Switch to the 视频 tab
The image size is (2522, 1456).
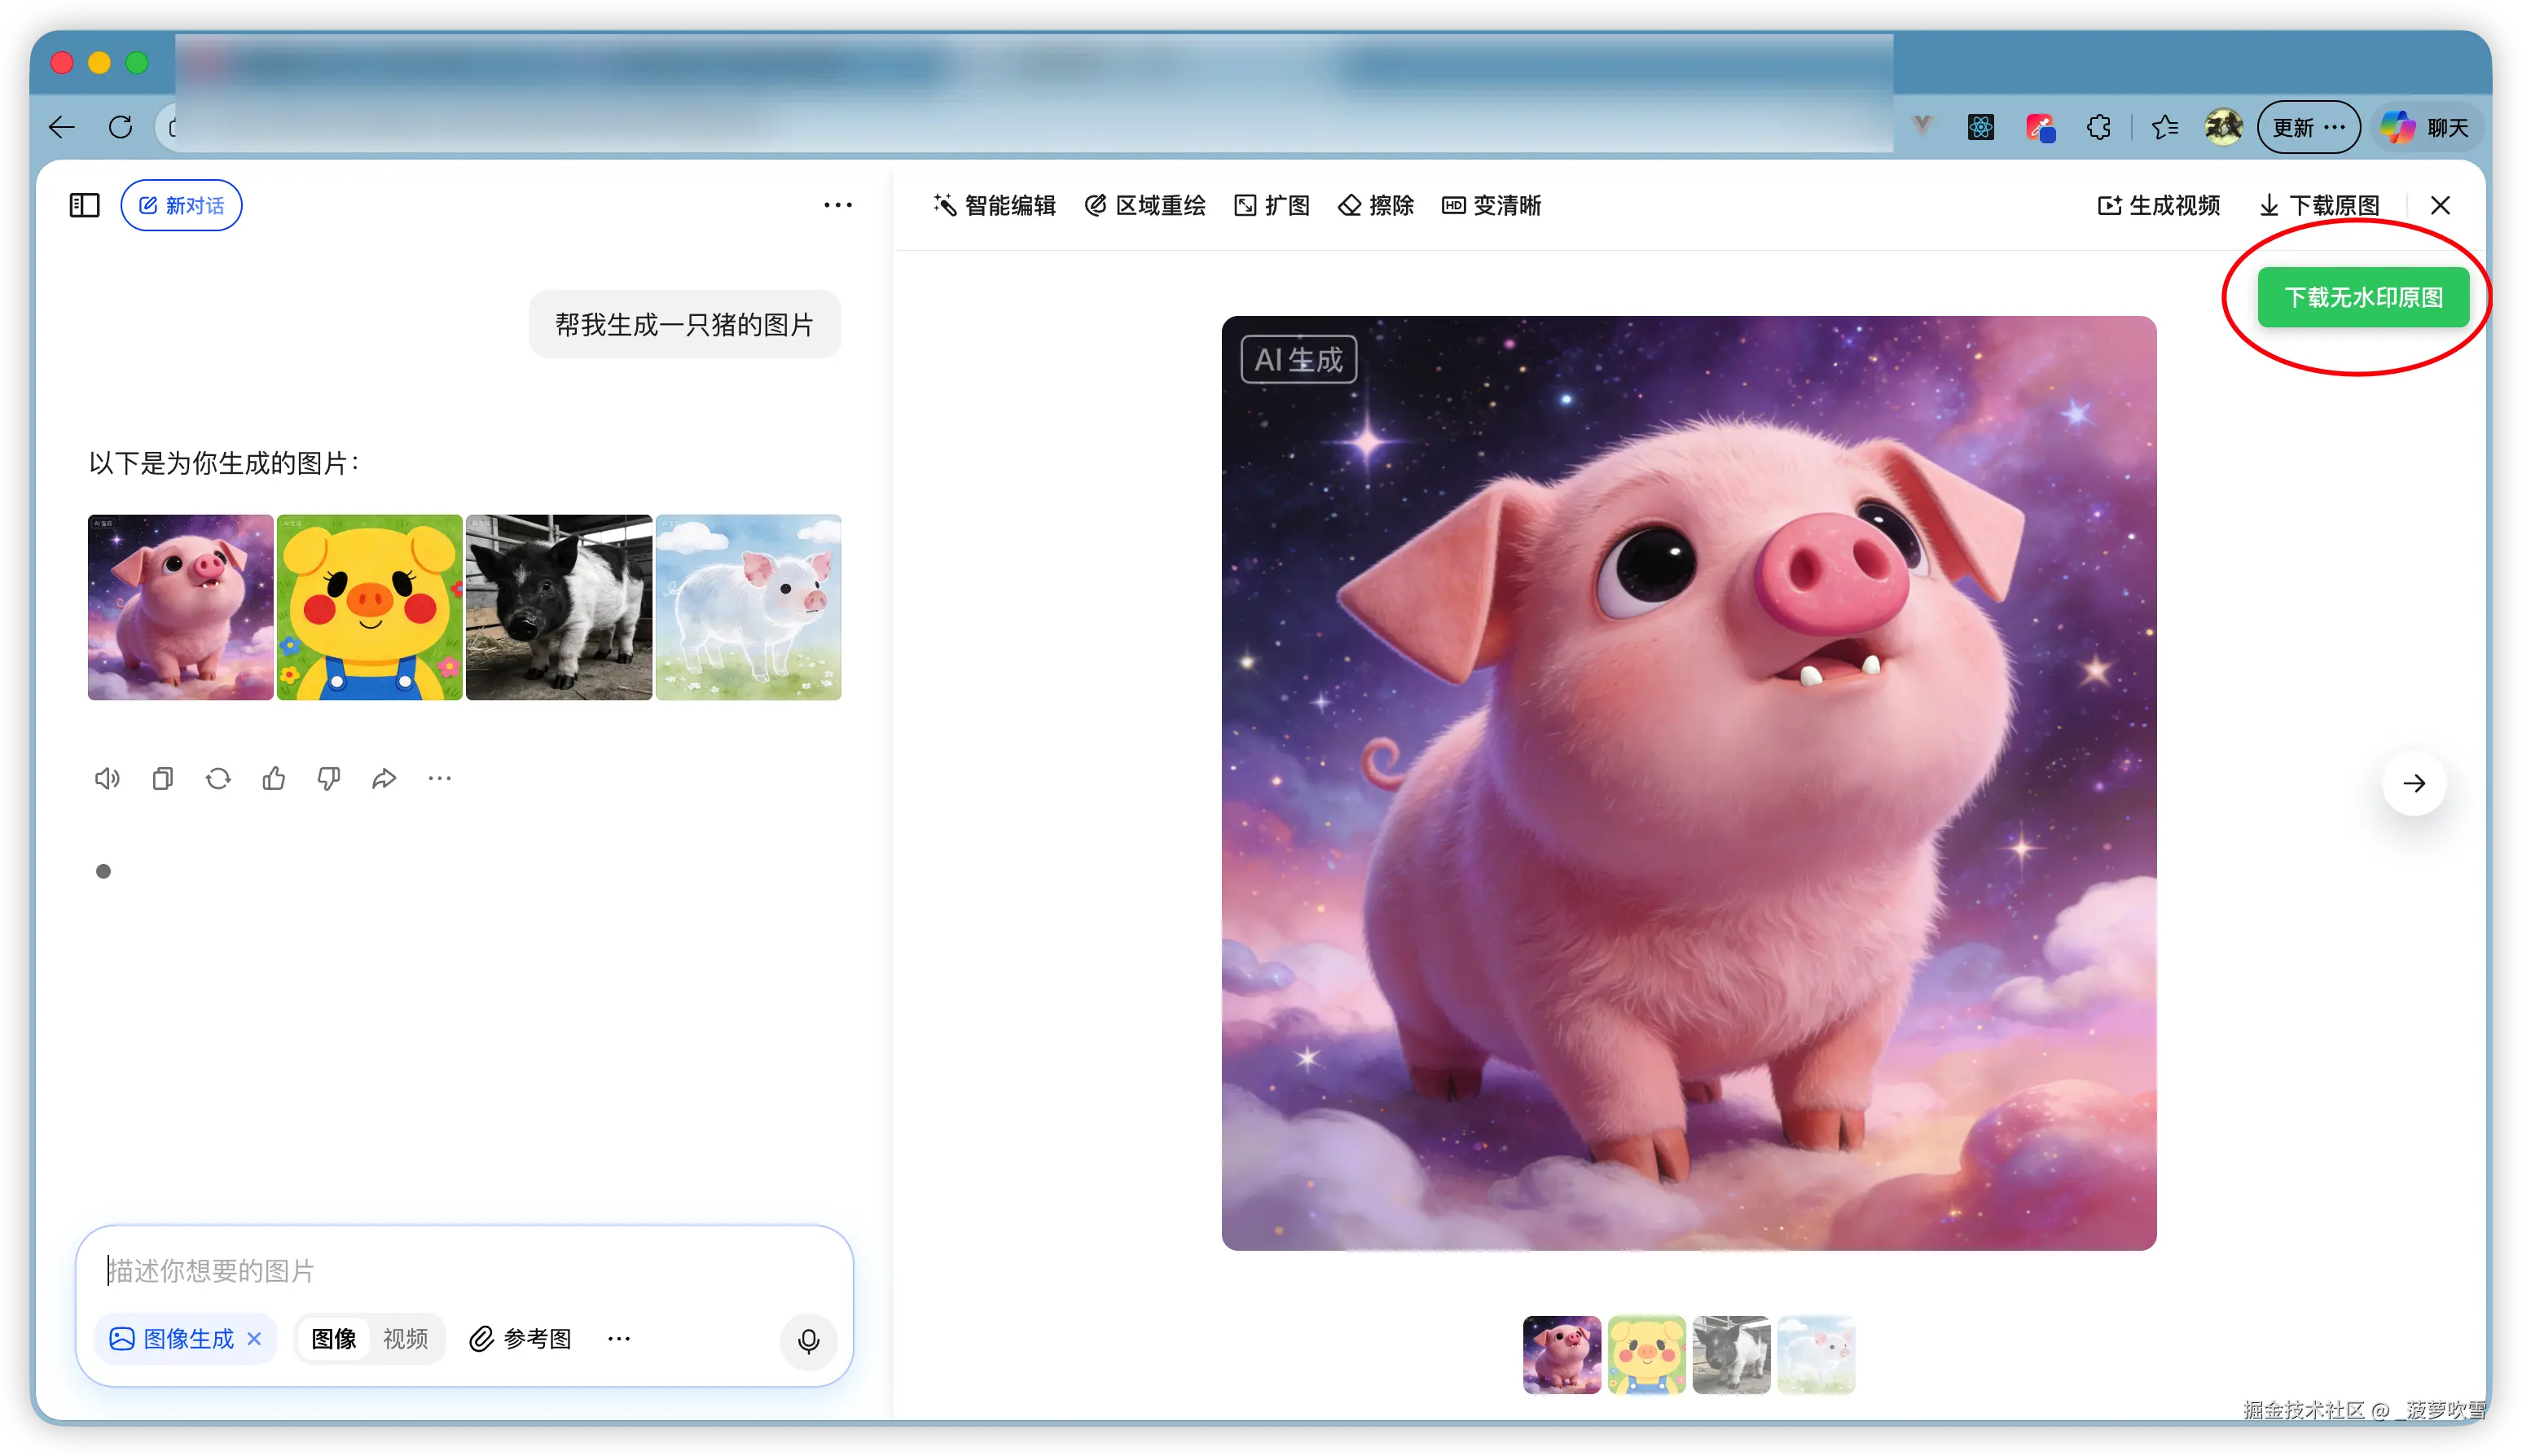point(406,1338)
